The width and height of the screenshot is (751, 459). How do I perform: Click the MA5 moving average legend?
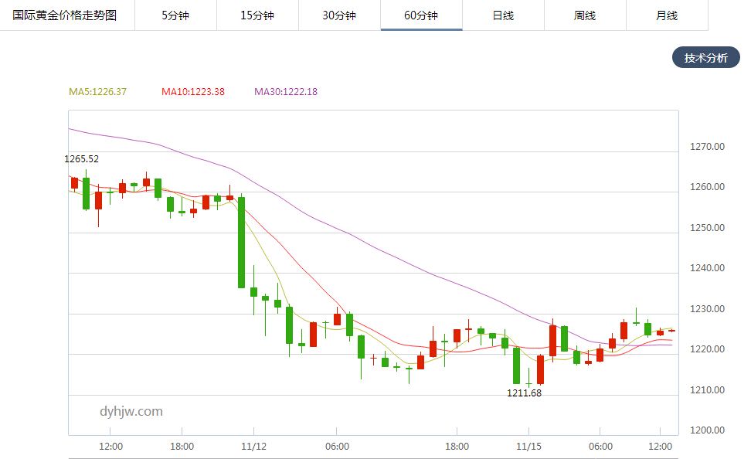(x=98, y=92)
